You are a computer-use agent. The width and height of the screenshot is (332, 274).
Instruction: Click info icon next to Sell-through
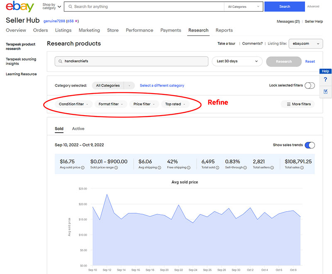246,168
